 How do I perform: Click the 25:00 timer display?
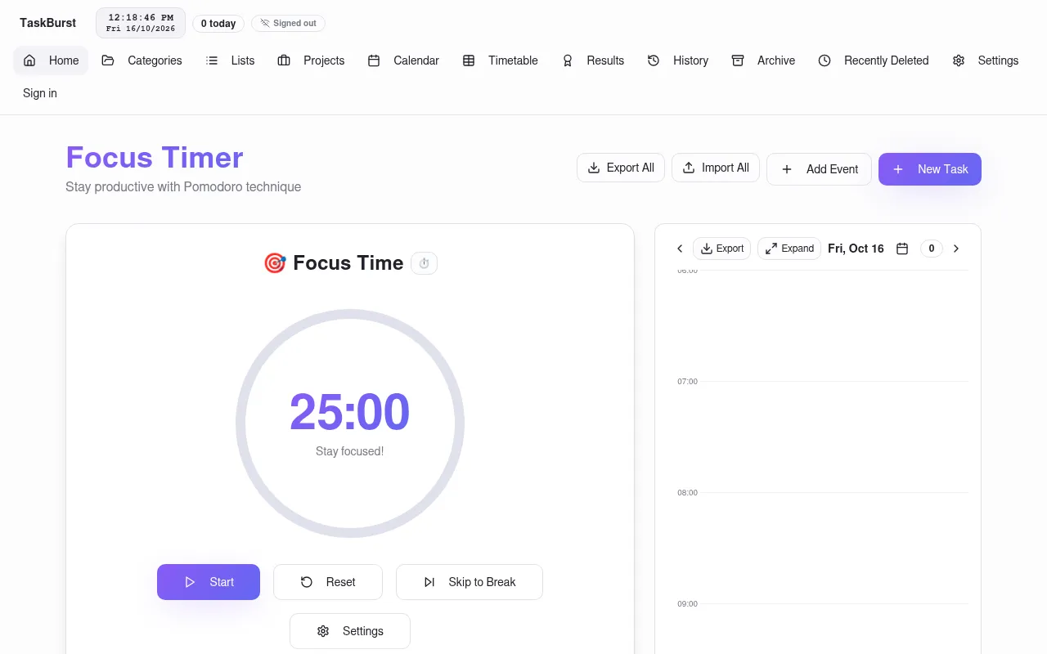(350, 411)
